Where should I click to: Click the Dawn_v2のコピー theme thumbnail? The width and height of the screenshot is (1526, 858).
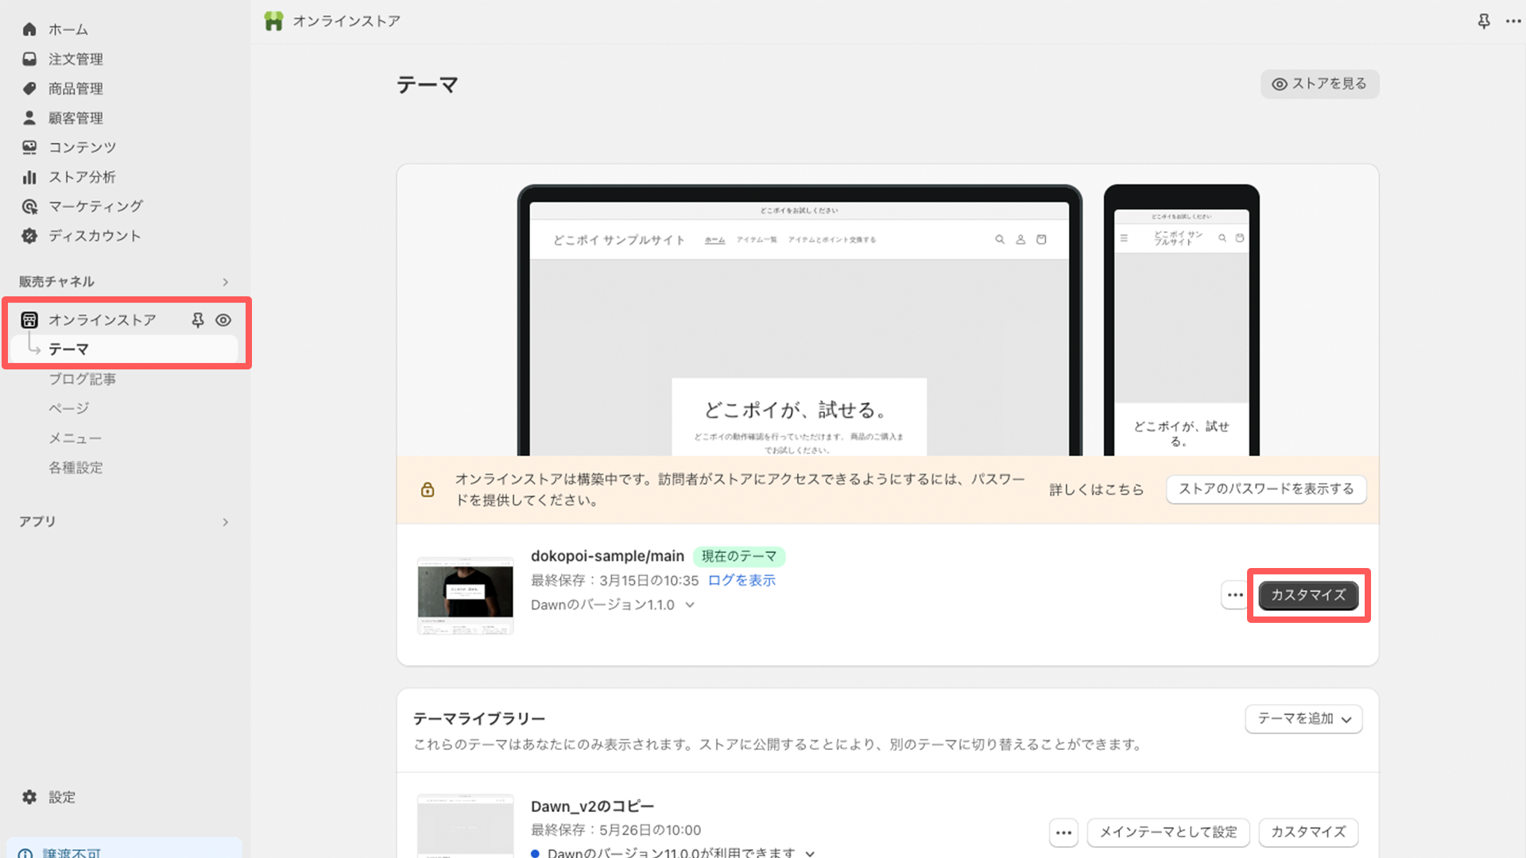point(466,826)
